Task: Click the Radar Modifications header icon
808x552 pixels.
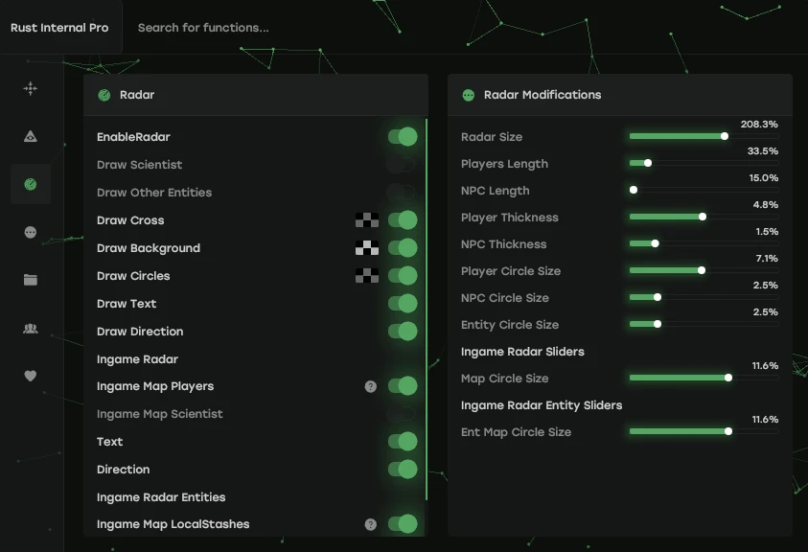Action: (469, 95)
